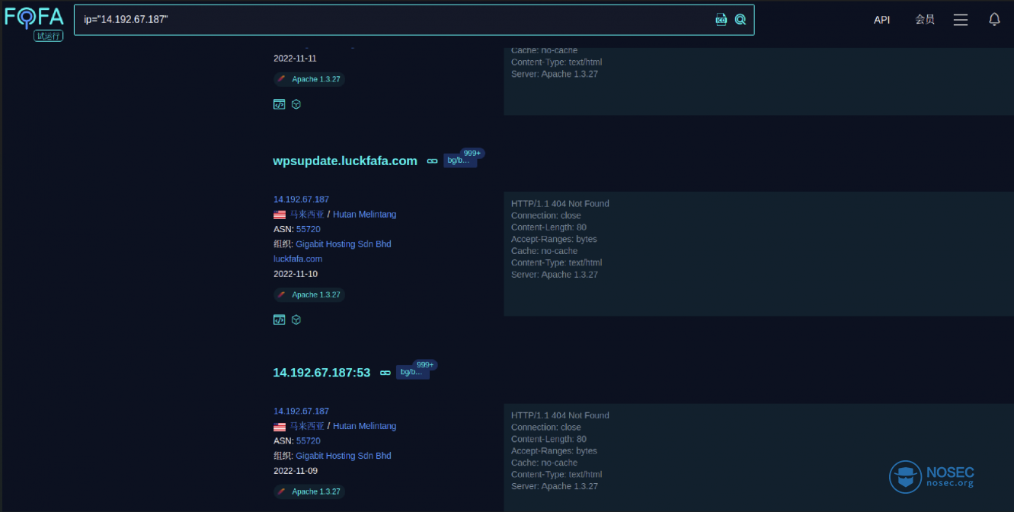
Task: Click IP 14.192.67.187 under wpsupdate.luckfafa.com
Action: [x=301, y=199]
